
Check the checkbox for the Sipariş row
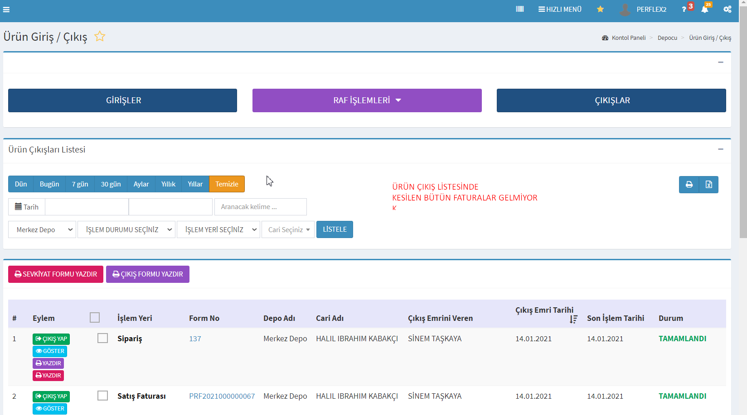103,339
